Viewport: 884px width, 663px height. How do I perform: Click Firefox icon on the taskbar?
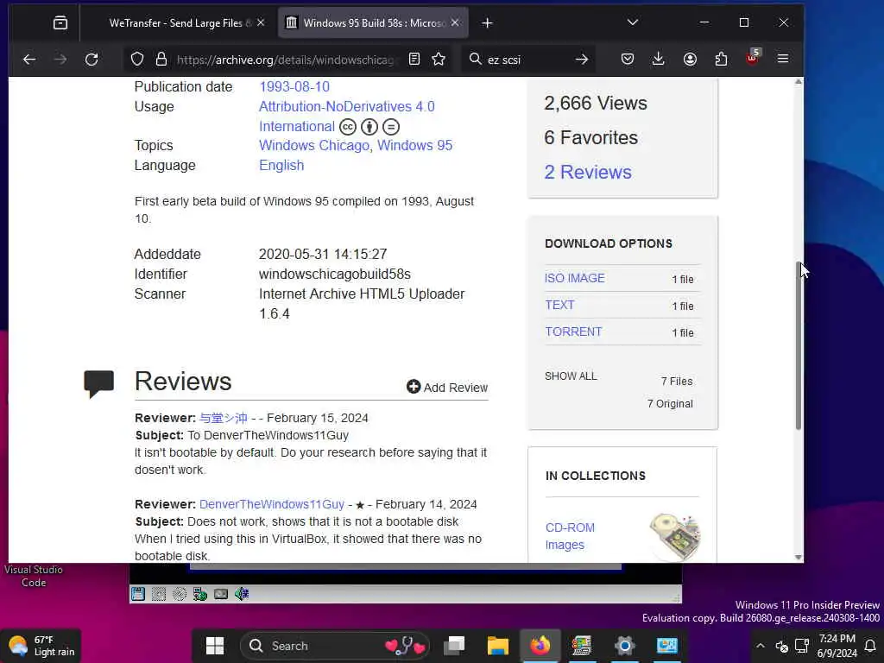click(x=540, y=646)
